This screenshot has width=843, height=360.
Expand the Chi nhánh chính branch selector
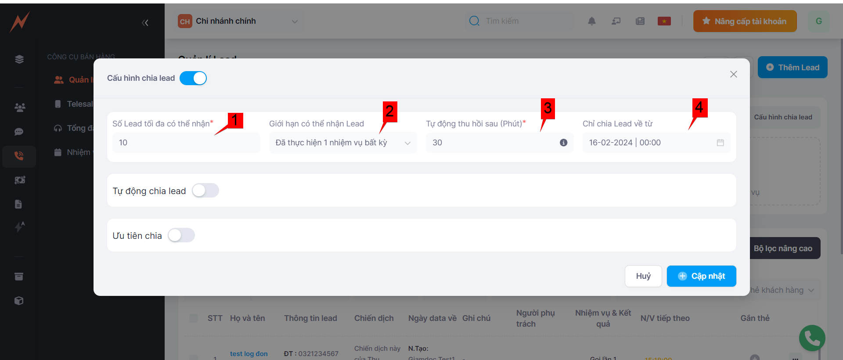click(238, 21)
